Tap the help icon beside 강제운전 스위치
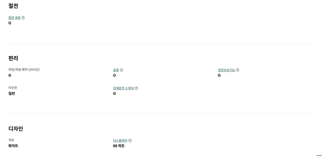Screen dimensions: 322x156 coord(136,88)
